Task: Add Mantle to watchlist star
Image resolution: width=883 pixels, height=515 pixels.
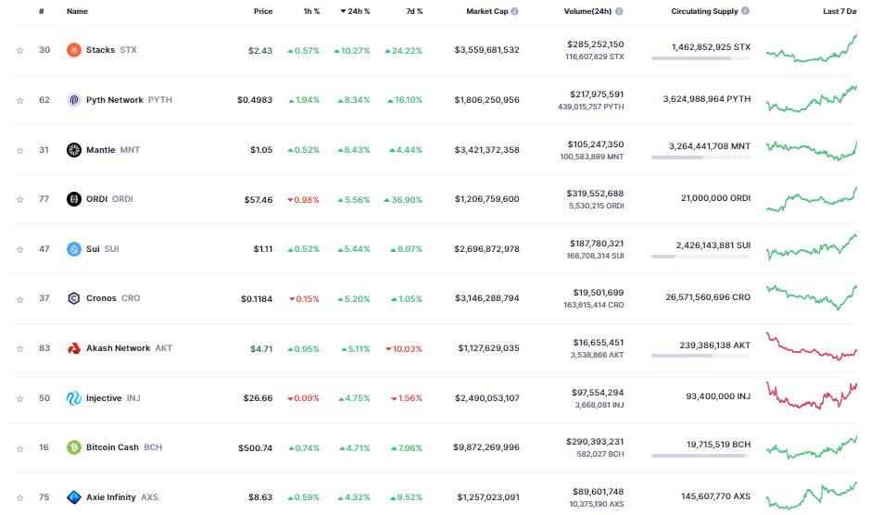Action: pos(20,151)
